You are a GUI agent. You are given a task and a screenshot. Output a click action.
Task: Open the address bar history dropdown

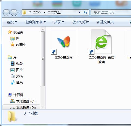point(79,12)
